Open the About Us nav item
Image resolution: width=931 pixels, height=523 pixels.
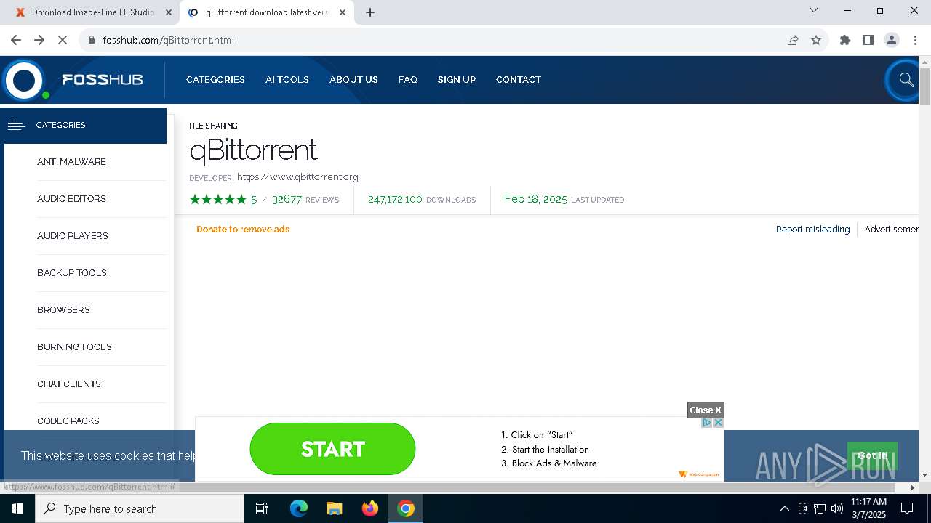(x=353, y=80)
